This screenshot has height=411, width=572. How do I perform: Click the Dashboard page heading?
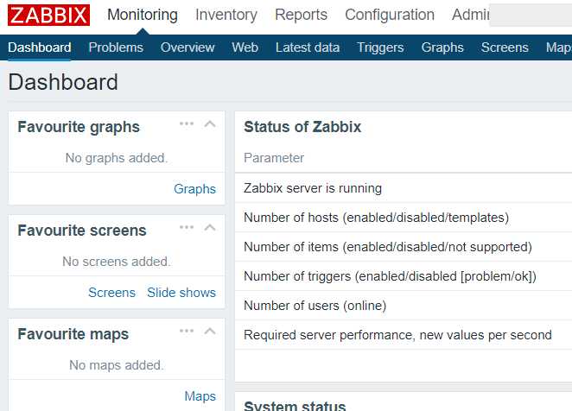(x=63, y=82)
